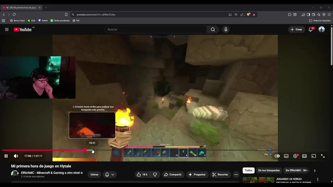This screenshot has height=187, width=333.
Task: Open Todos los favoritos folder
Action: click(x=320, y=21)
